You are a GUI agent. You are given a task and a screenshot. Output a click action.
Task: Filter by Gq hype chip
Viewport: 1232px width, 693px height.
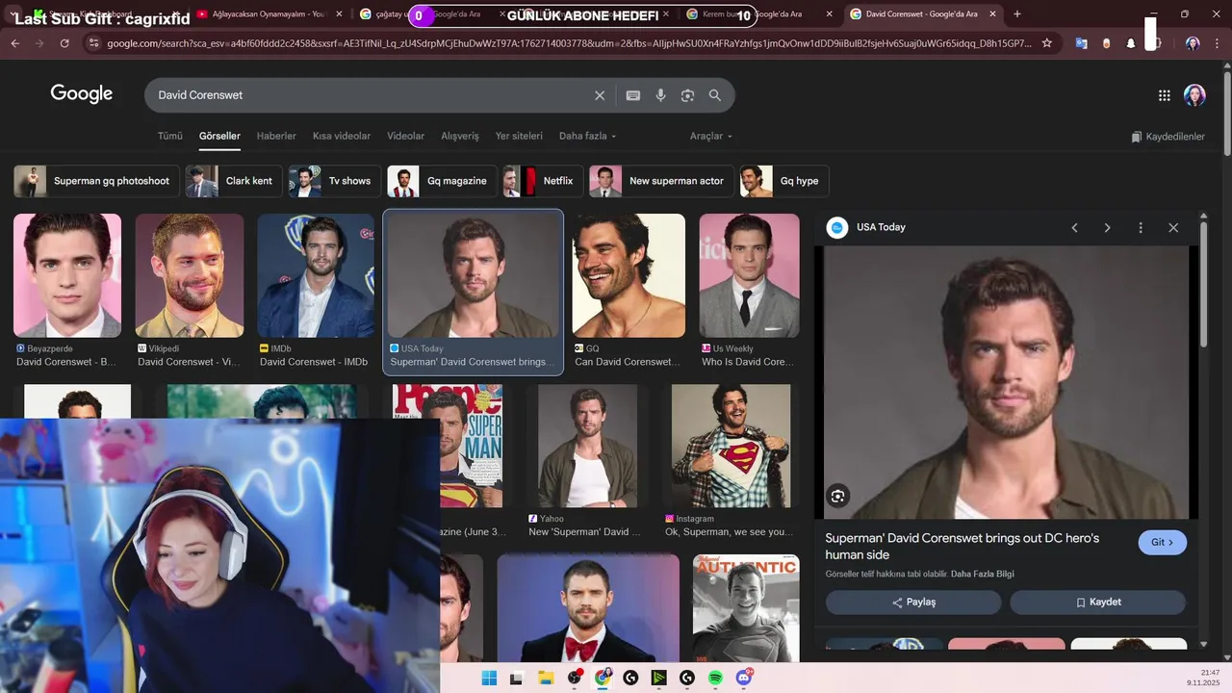784,181
